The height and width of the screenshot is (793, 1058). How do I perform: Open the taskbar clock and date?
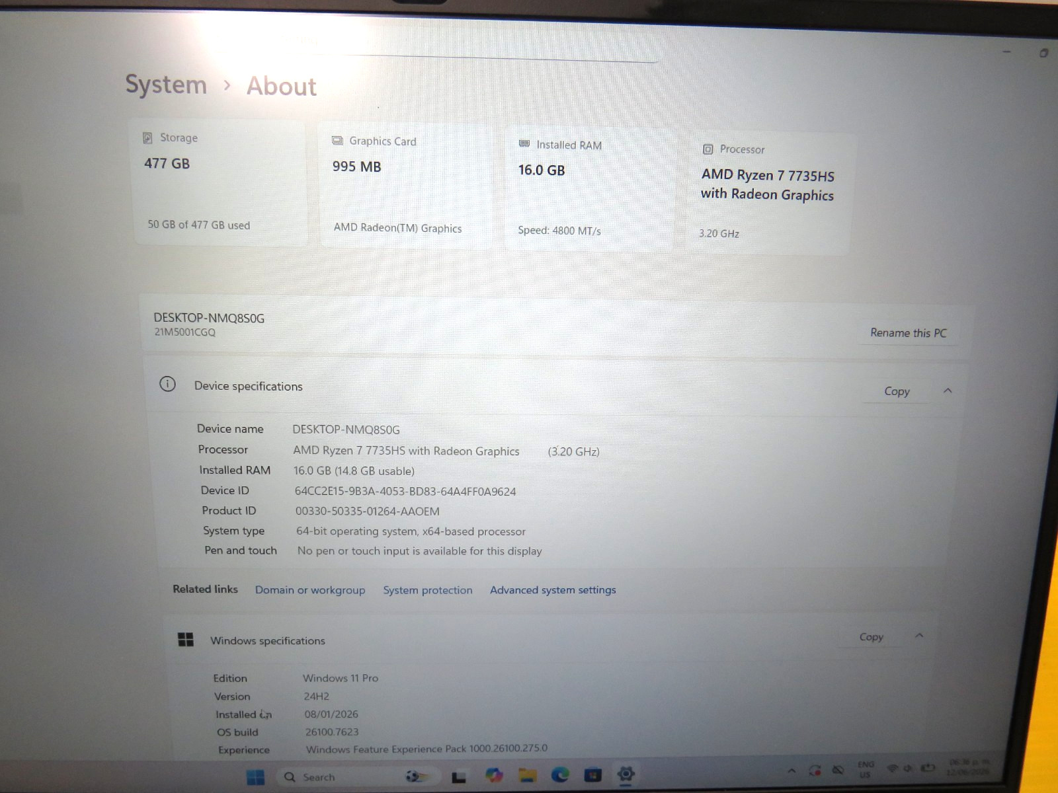pos(968,767)
